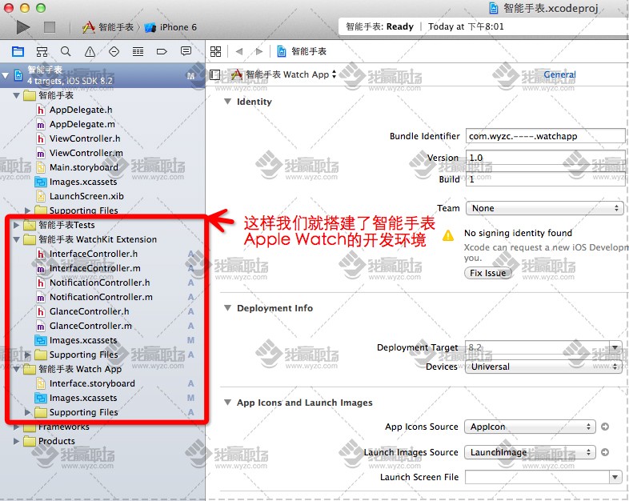Open the Issue navigator warning icon
Screen dimensions: 629x501
tap(90, 51)
